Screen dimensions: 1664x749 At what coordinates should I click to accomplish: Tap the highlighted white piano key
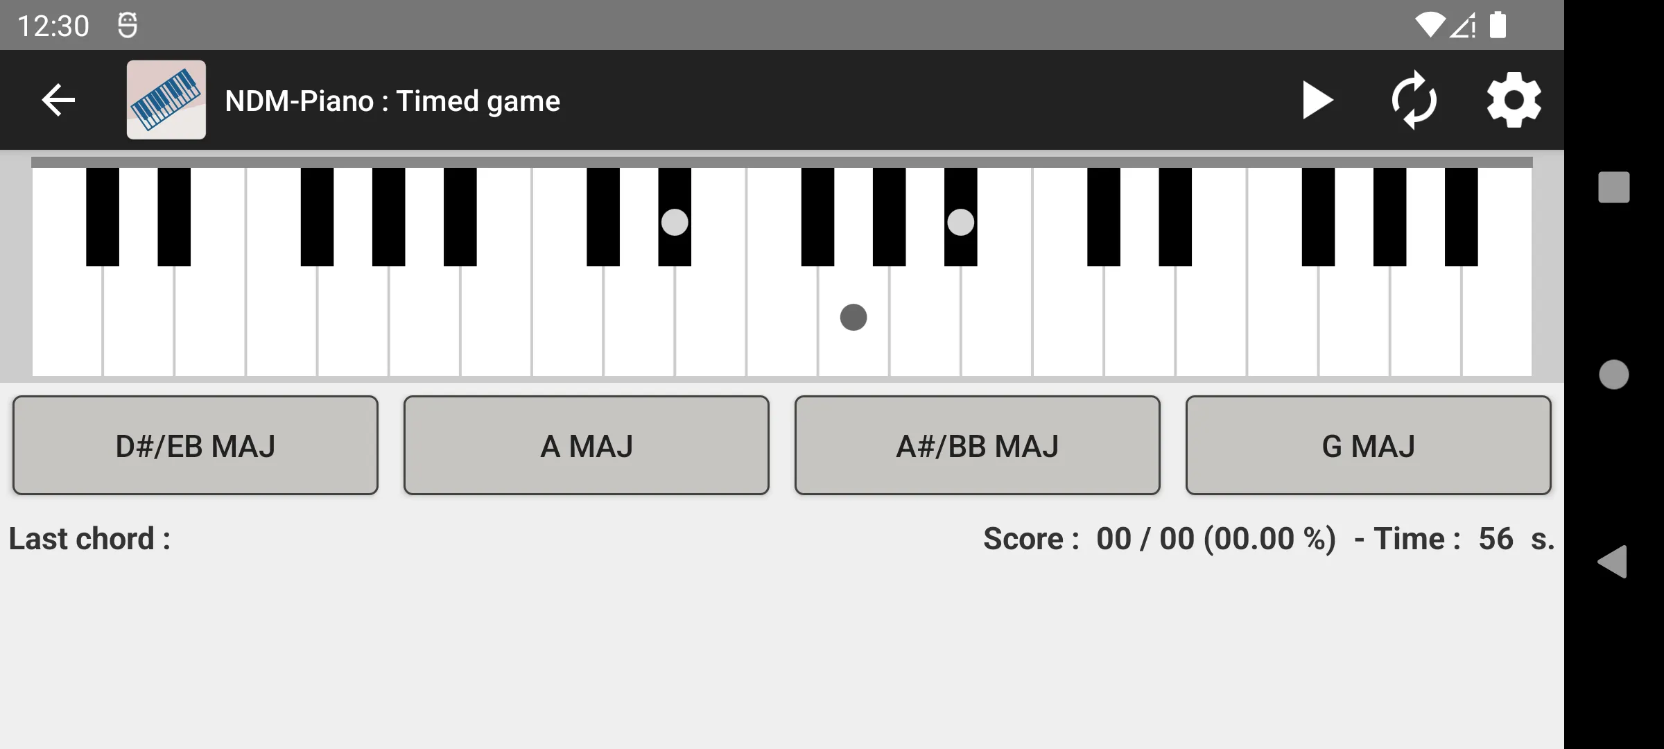point(853,317)
